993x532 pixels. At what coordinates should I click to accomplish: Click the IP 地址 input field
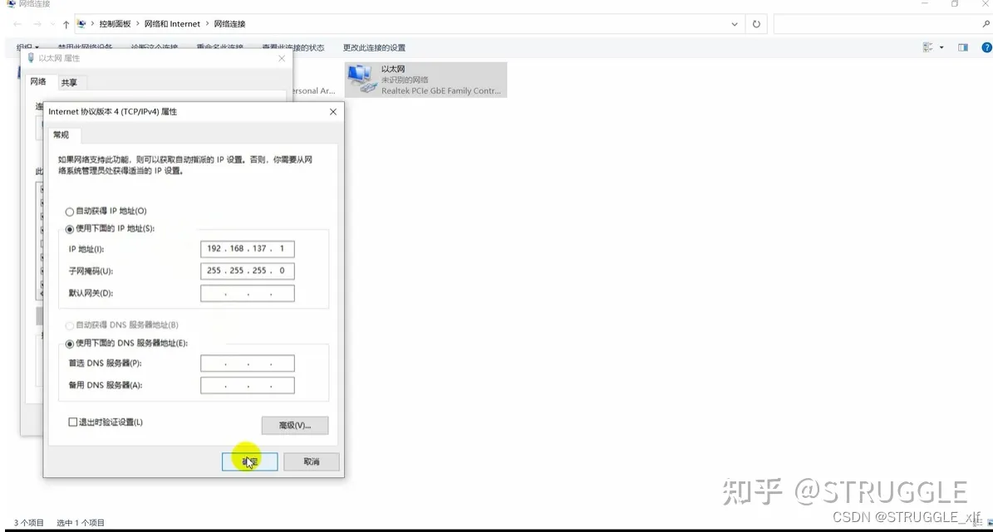pyautogui.click(x=247, y=249)
